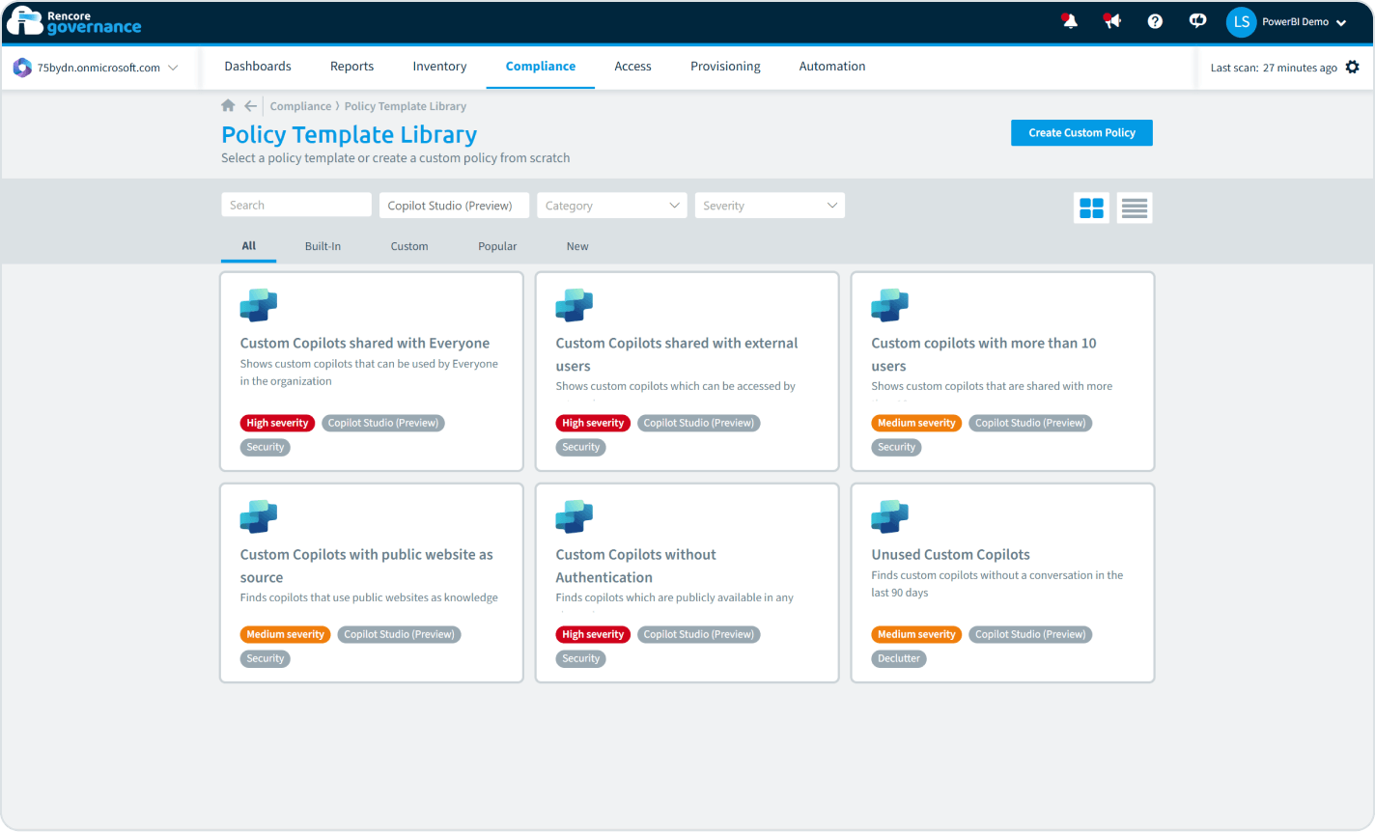Image resolution: width=1375 pixels, height=832 pixels.
Task: Click 'Select a policy template or create' subtitle
Action: (395, 158)
